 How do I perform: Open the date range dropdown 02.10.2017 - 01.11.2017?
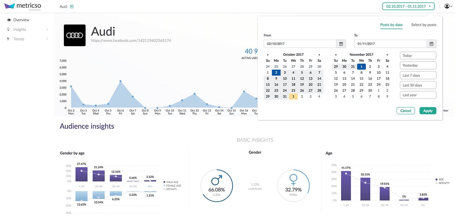[408, 6]
